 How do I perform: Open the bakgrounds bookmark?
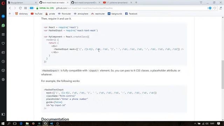coord(115,14)
